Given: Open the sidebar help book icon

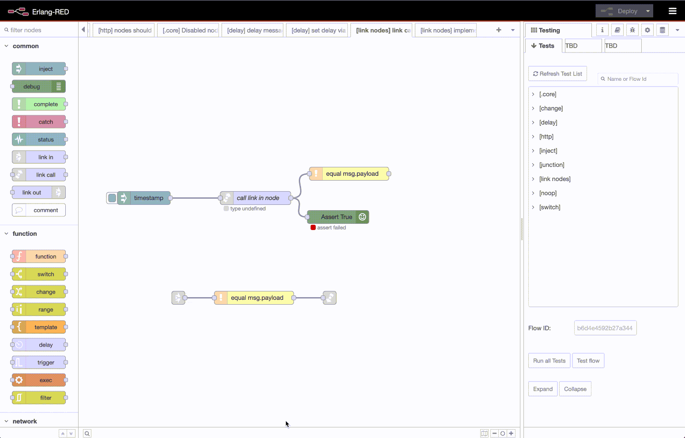Looking at the screenshot, I should pyautogui.click(x=617, y=30).
